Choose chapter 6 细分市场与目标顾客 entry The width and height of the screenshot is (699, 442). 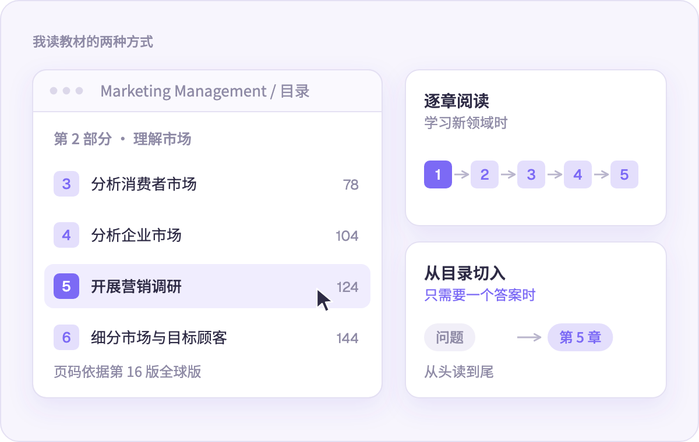pyautogui.click(x=207, y=337)
